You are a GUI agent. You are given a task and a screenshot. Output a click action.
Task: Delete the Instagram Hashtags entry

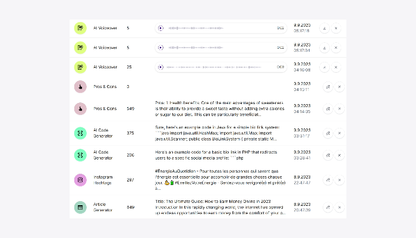pyautogui.click(x=339, y=180)
